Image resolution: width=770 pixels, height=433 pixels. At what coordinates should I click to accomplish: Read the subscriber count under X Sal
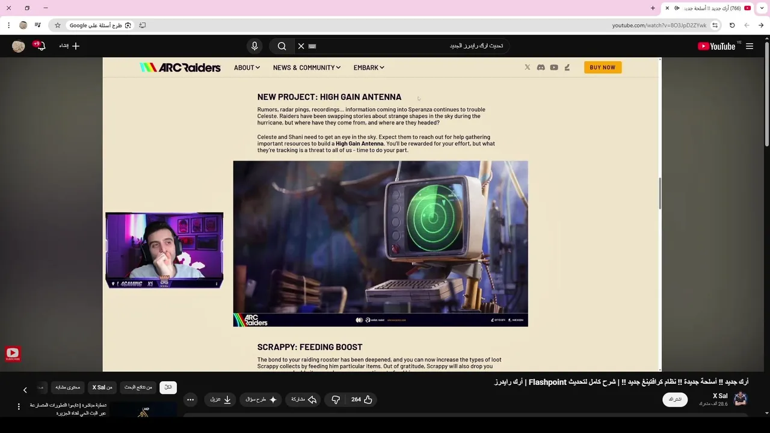point(713,404)
